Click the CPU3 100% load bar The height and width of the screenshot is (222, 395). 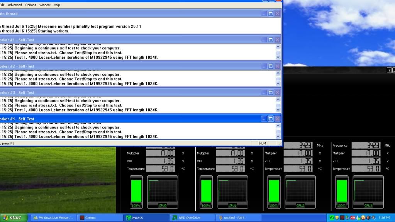[x=341, y=190]
